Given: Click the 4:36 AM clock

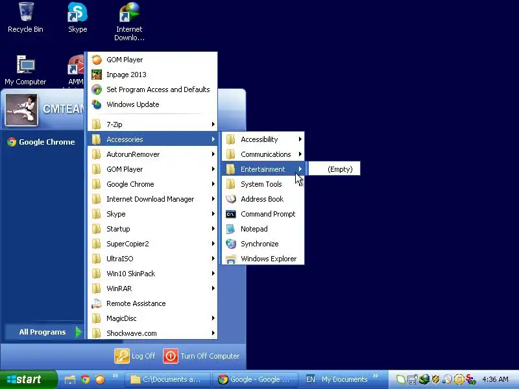Looking at the screenshot, I should [x=495, y=379].
